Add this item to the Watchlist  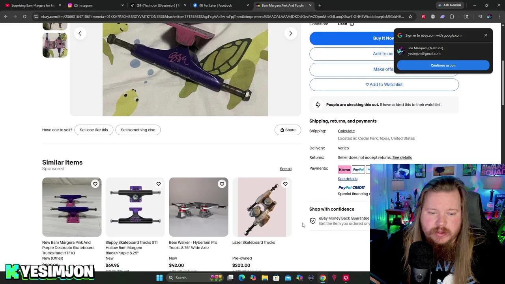click(x=384, y=84)
